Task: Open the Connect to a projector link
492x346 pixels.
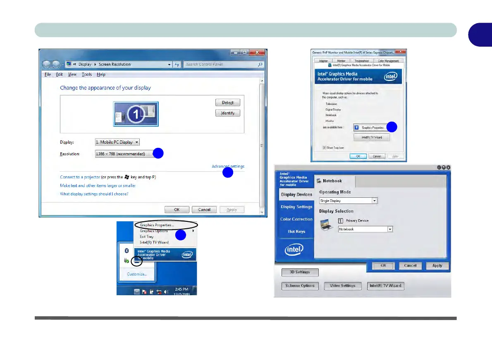Action: [x=80, y=177]
